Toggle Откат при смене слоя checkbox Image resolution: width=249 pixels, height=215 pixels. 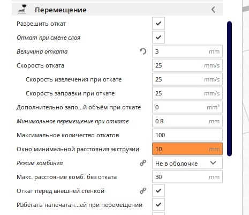[159, 38]
